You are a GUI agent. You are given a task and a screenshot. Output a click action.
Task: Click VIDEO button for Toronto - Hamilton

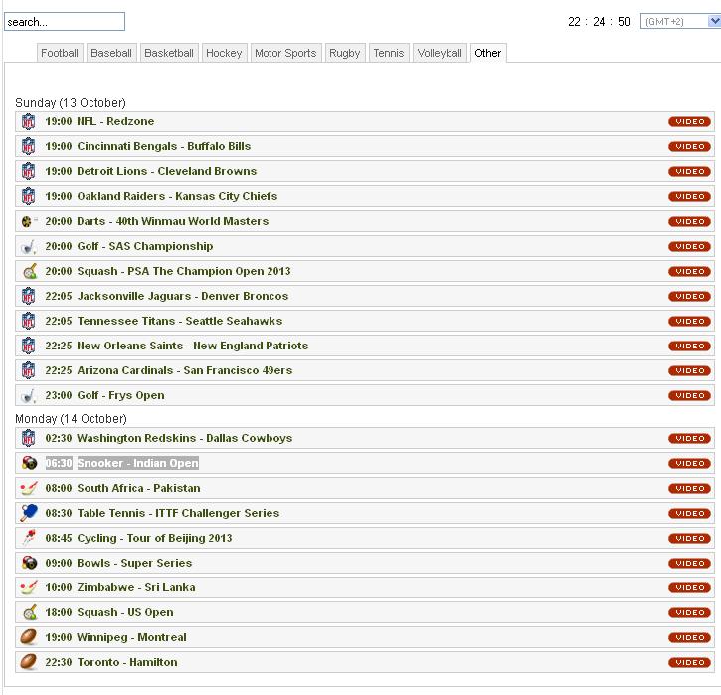pos(690,662)
